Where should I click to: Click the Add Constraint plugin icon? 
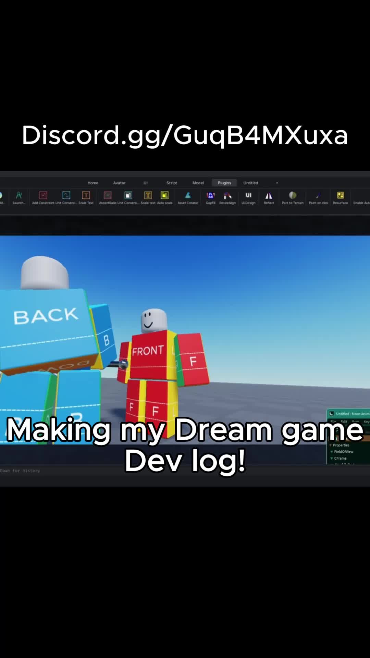click(x=43, y=195)
